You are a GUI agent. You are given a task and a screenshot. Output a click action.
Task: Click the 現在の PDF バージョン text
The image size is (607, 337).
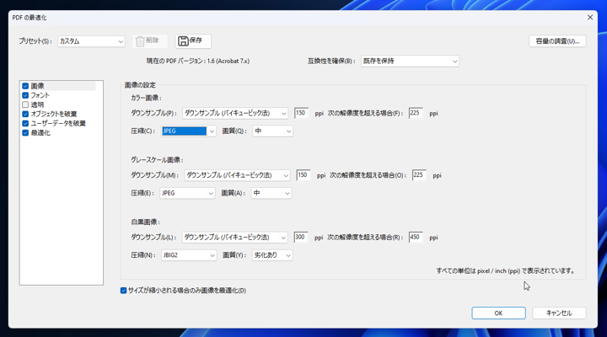point(198,62)
